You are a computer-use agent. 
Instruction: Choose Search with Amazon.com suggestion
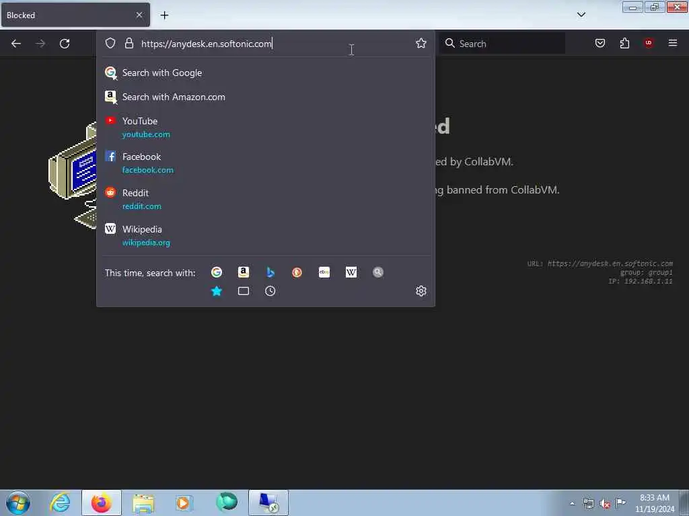pos(265,97)
